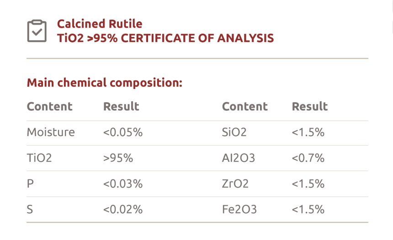Click the right Result column header
Viewport: 393px width, 240px height.
click(310, 106)
